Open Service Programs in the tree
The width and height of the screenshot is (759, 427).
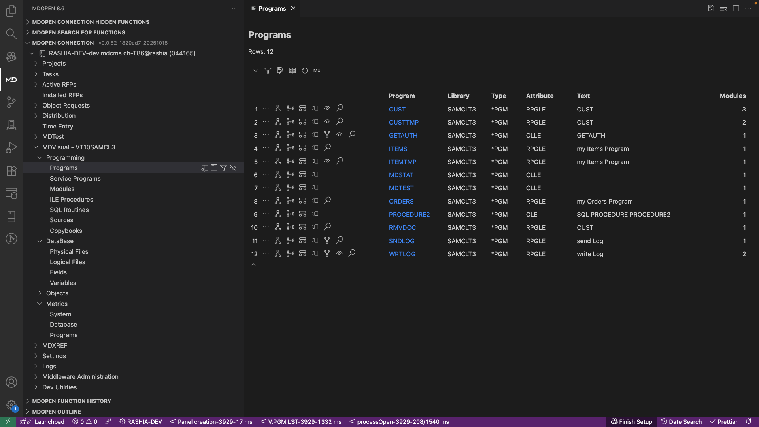pyautogui.click(x=75, y=179)
